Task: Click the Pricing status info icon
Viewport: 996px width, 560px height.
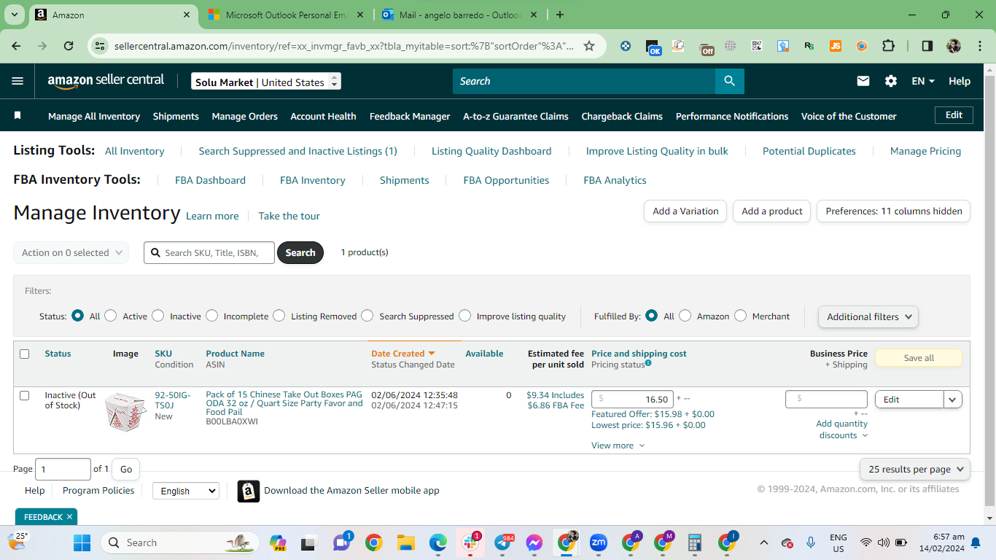Action: [648, 363]
